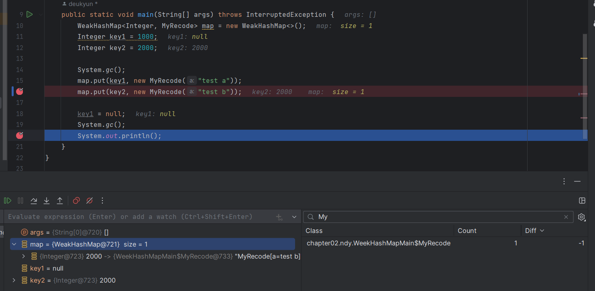Sort the memory table by Count column
The width and height of the screenshot is (595, 291).
click(x=487, y=231)
